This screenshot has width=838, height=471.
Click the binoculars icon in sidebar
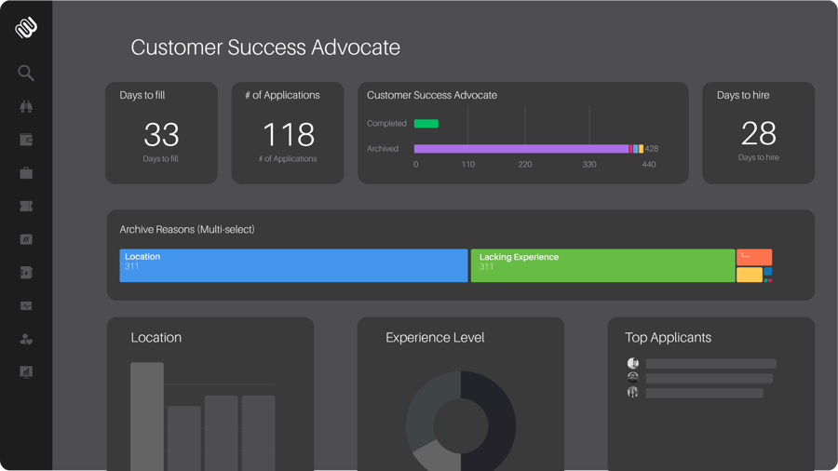pyautogui.click(x=26, y=107)
